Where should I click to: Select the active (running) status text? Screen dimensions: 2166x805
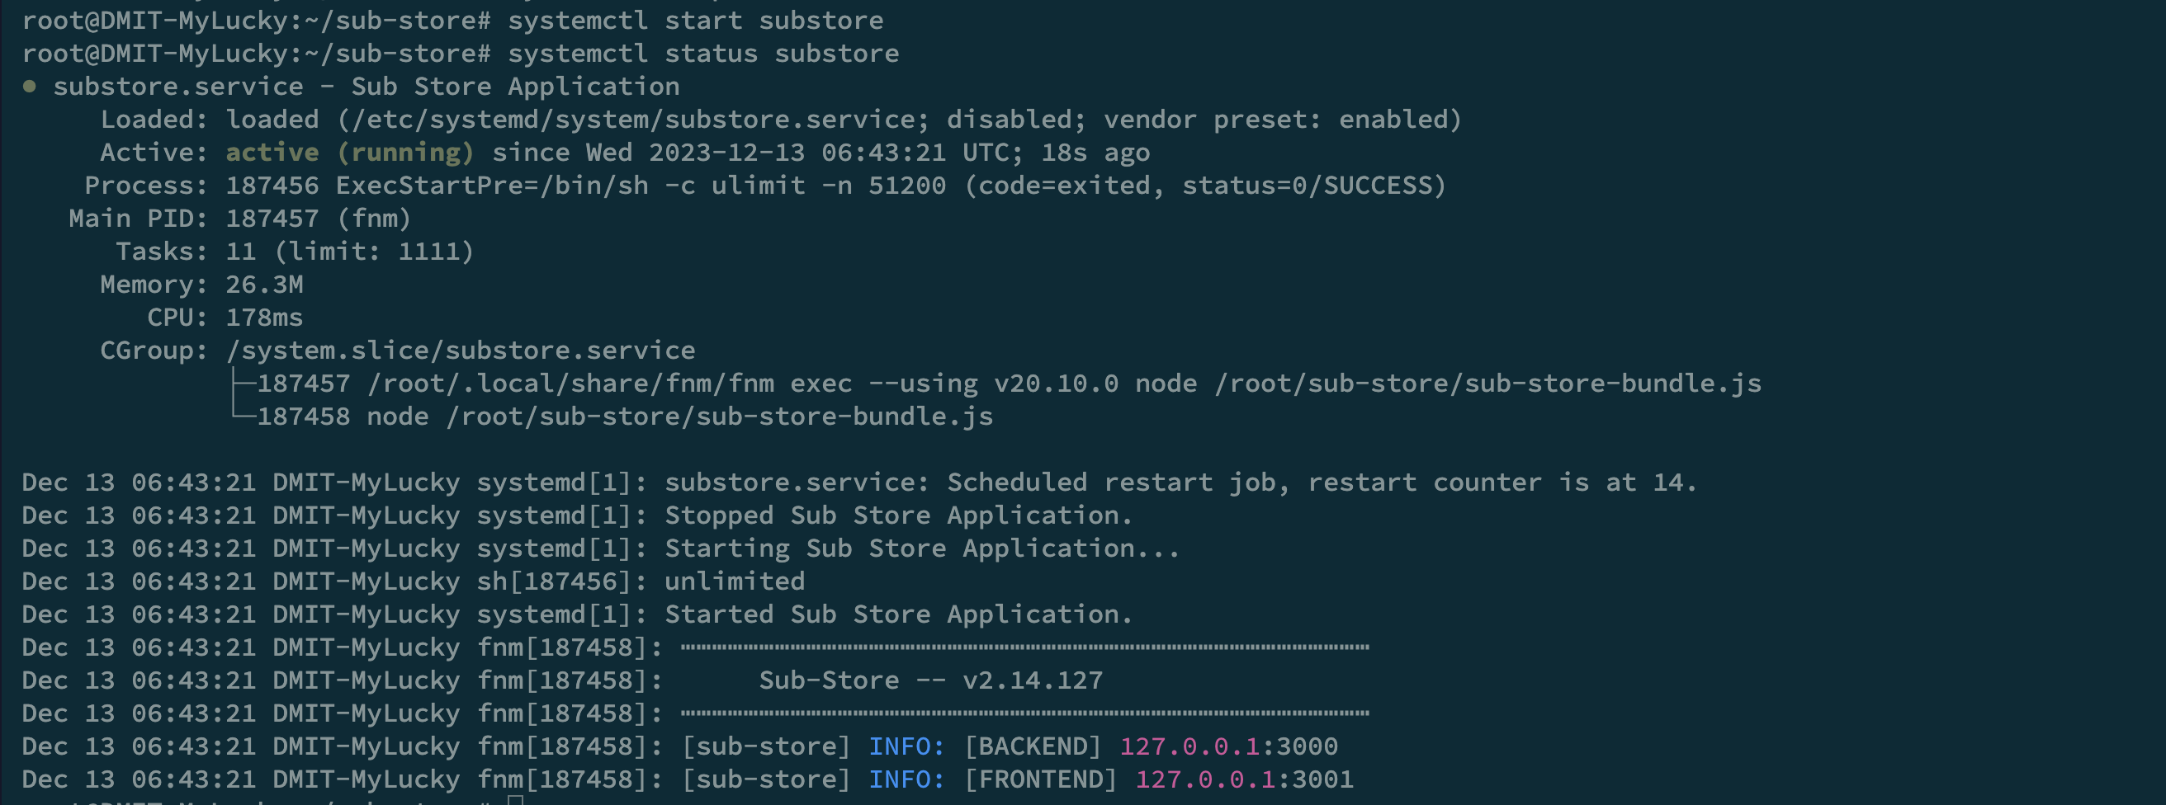[349, 152]
